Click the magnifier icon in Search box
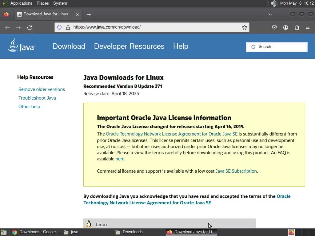 pyautogui.click(x=253, y=47)
